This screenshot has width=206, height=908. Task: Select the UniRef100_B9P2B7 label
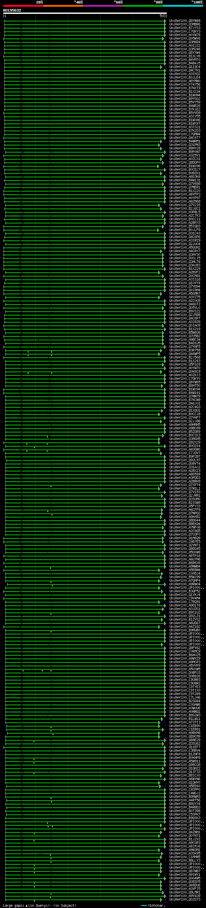pyautogui.click(x=185, y=456)
